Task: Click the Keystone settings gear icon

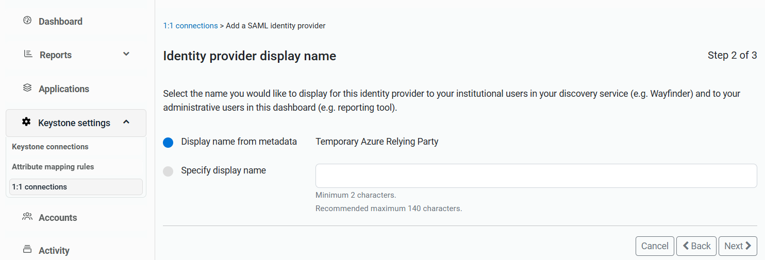Action: click(26, 122)
